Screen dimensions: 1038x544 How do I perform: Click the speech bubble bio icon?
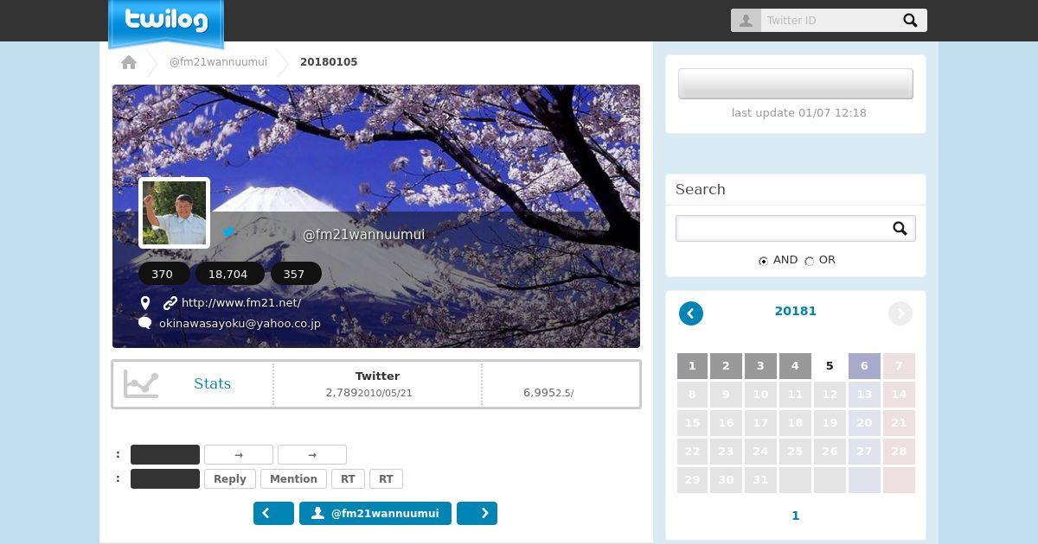(x=145, y=323)
